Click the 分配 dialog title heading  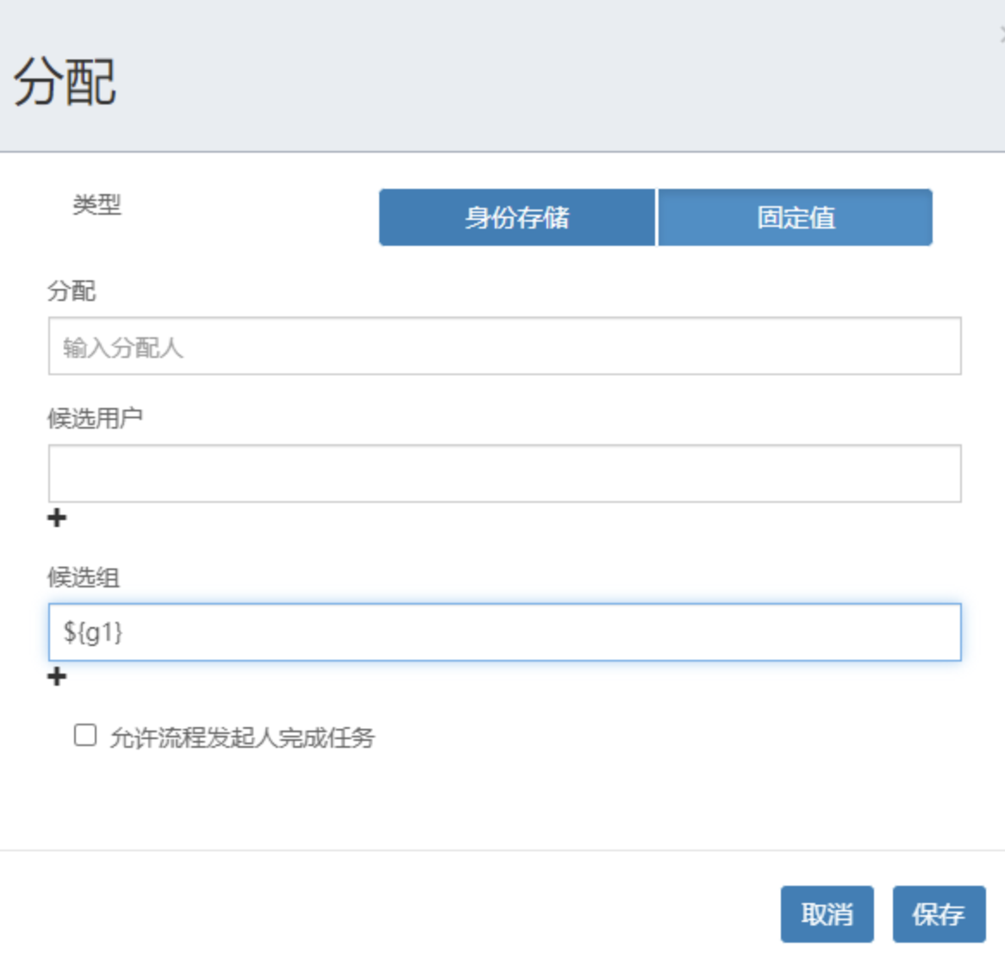click(x=65, y=83)
